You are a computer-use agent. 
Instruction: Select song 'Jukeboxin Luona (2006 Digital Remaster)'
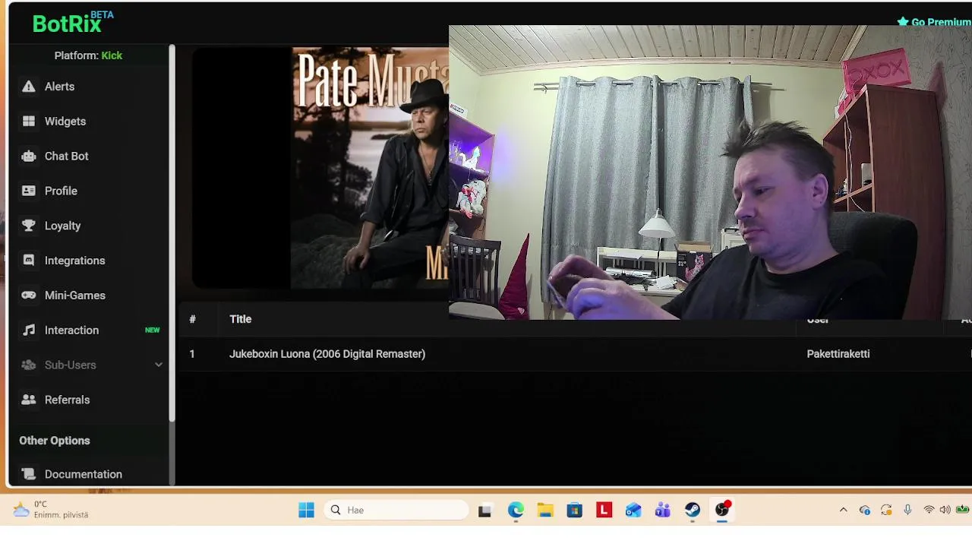point(327,354)
